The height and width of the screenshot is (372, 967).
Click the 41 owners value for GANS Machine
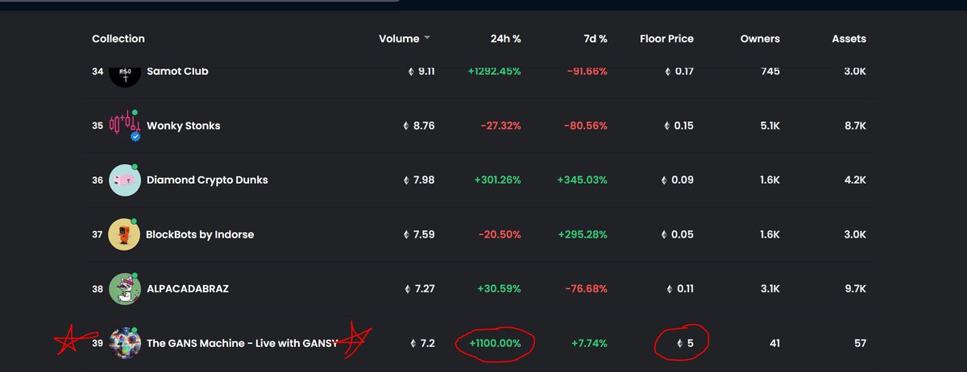pyautogui.click(x=774, y=343)
